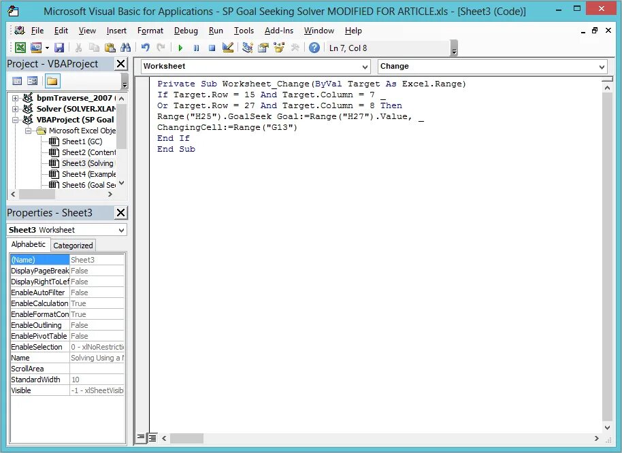This screenshot has height=453, width=622.
Task: Open the Insert UserForm dropdown arrow
Action: 47,48
